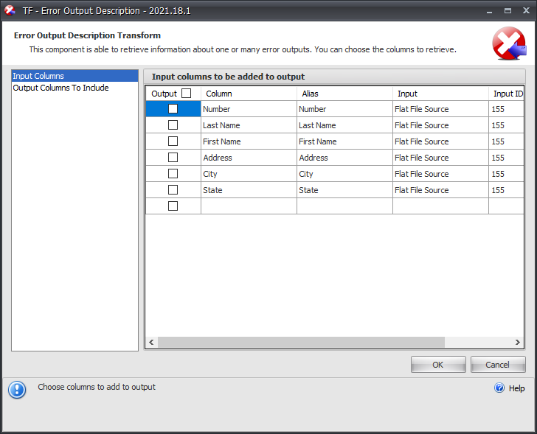Click the Help question mark icon
The height and width of the screenshot is (434, 537).
click(x=499, y=388)
